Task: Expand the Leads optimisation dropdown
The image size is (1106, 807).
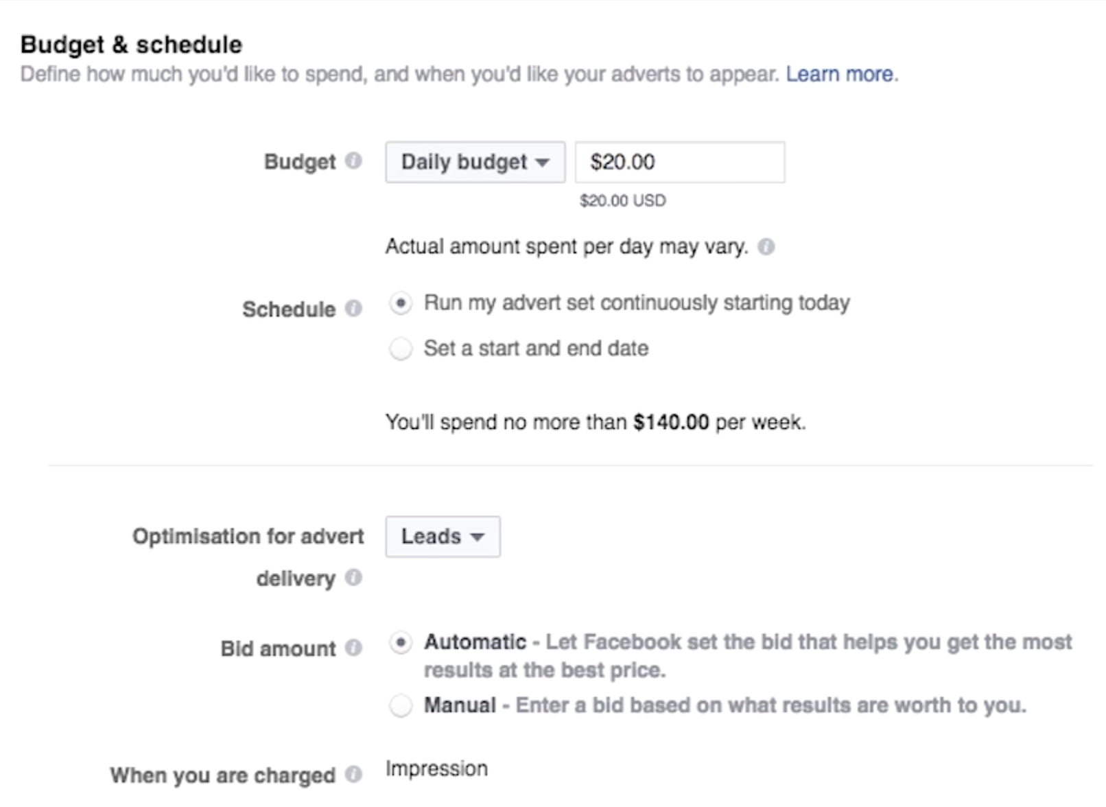Action: 443,537
